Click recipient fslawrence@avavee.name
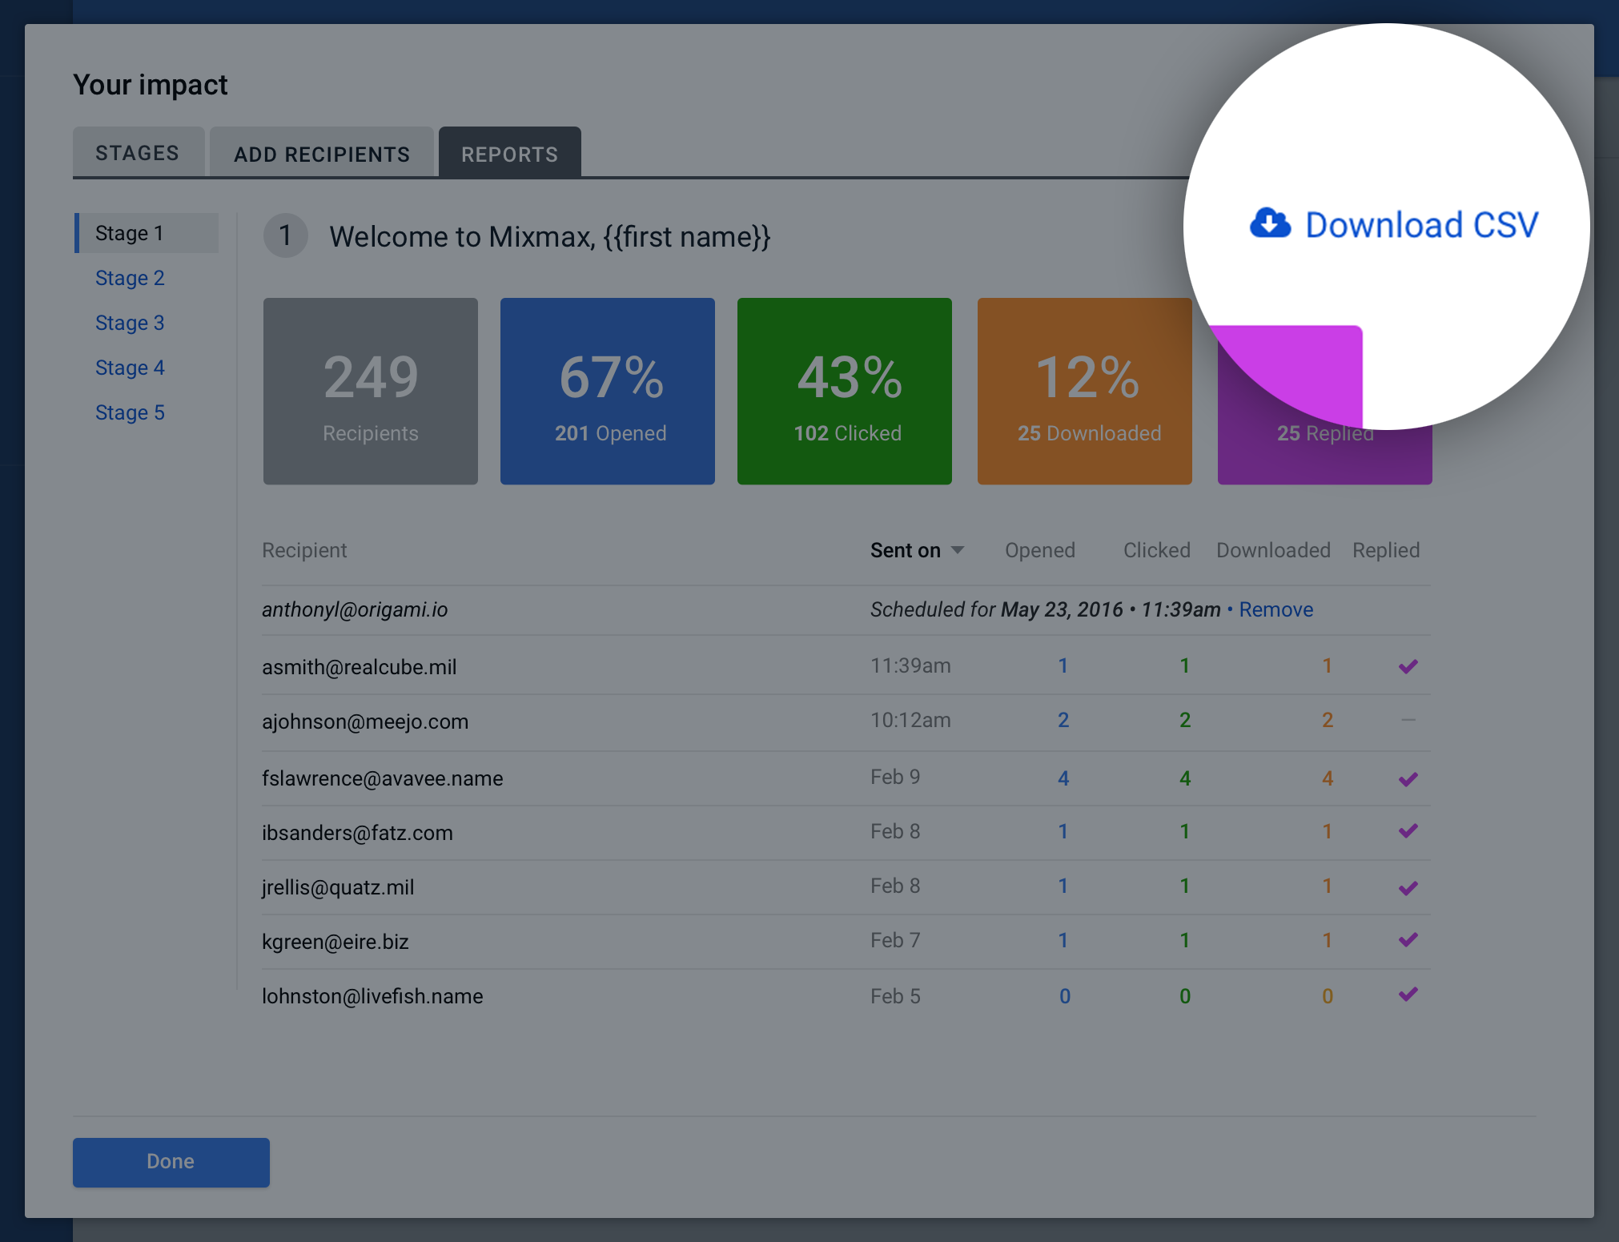The height and width of the screenshot is (1242, 1619). 383,778
